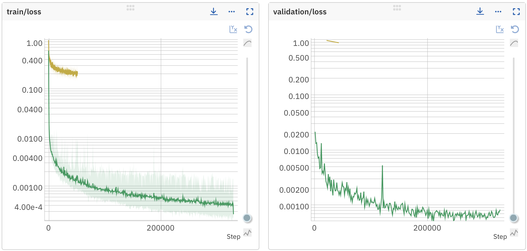The height and width of the screenshot is (251, 527).
Task: Expand the validation/loss panel to fullscreen
Action: click(516, 11)
